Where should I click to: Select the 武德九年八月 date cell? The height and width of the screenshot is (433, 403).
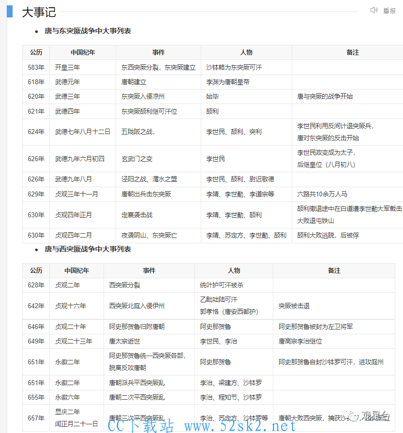pyautogui.click(x=83, y=179)
